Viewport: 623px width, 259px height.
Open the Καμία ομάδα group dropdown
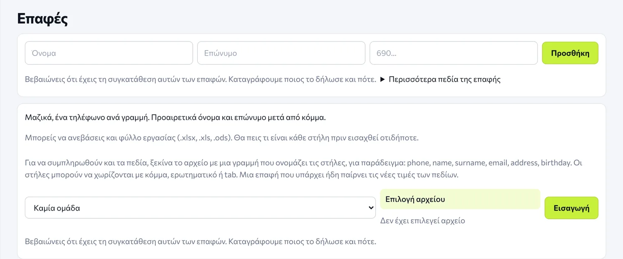coord(200,208)
